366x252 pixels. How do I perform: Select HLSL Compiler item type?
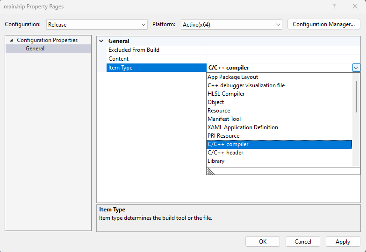tap(226, 94)
